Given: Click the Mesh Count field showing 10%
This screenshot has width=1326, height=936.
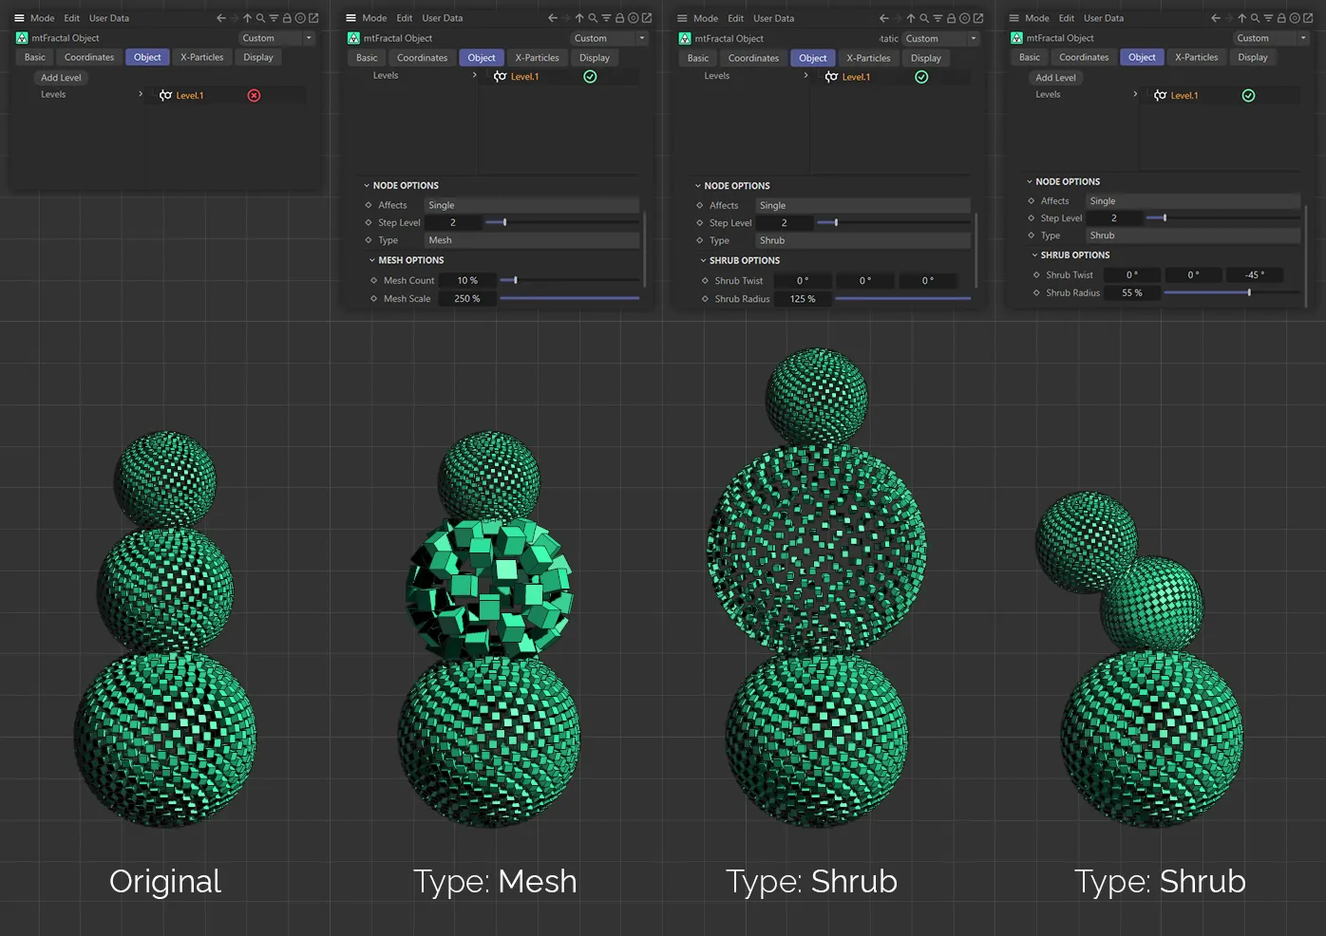Looking at the screenshot, I should [x=467, y=280].
